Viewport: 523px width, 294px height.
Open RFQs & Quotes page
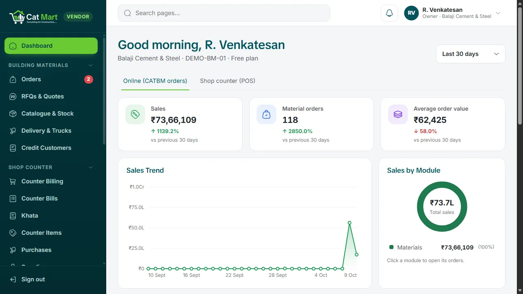[x=51, y=96]
